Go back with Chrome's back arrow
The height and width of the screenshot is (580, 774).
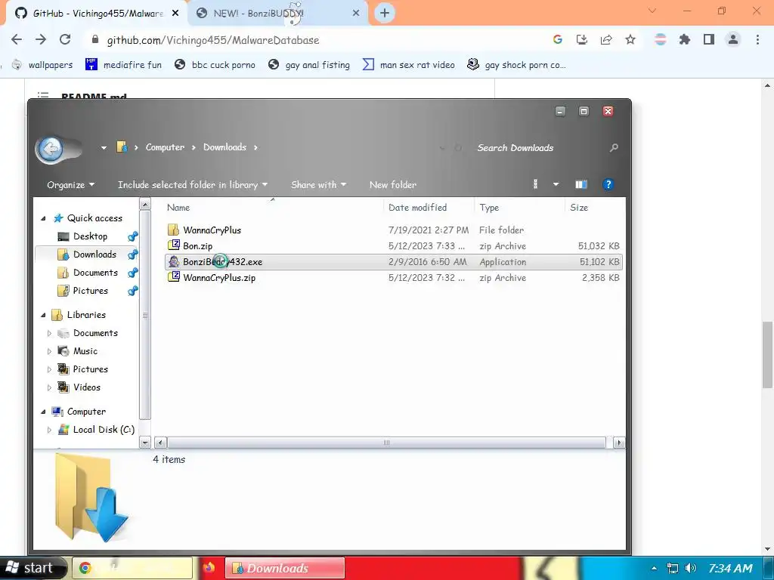point(17,39)
